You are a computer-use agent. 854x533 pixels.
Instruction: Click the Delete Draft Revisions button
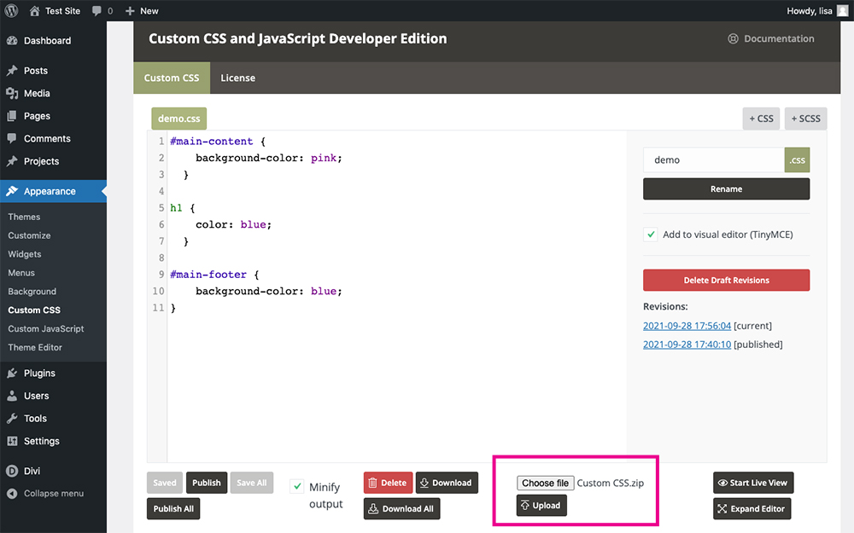pyautogui.click(x=726, y=280)
